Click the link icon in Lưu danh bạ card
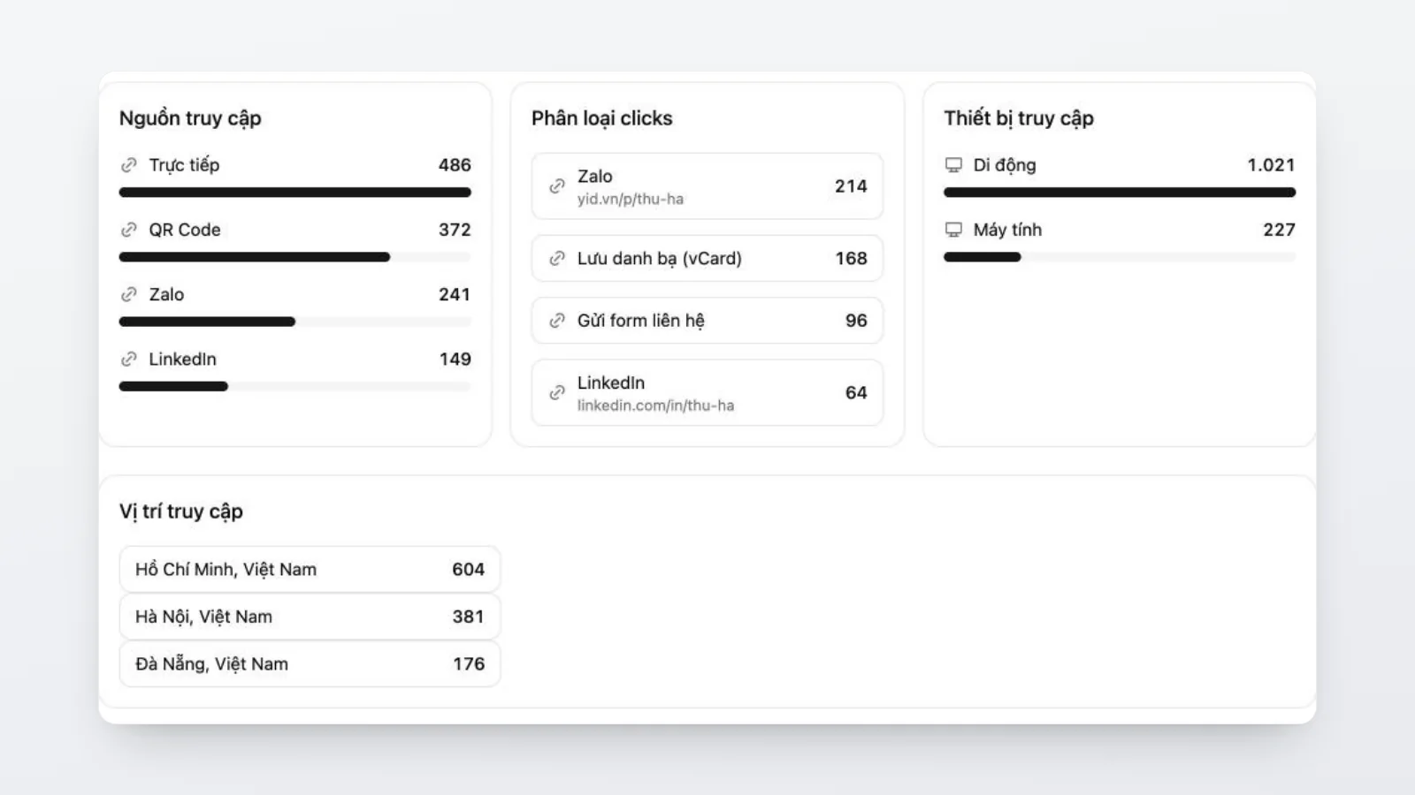 [x=557, y=258]
